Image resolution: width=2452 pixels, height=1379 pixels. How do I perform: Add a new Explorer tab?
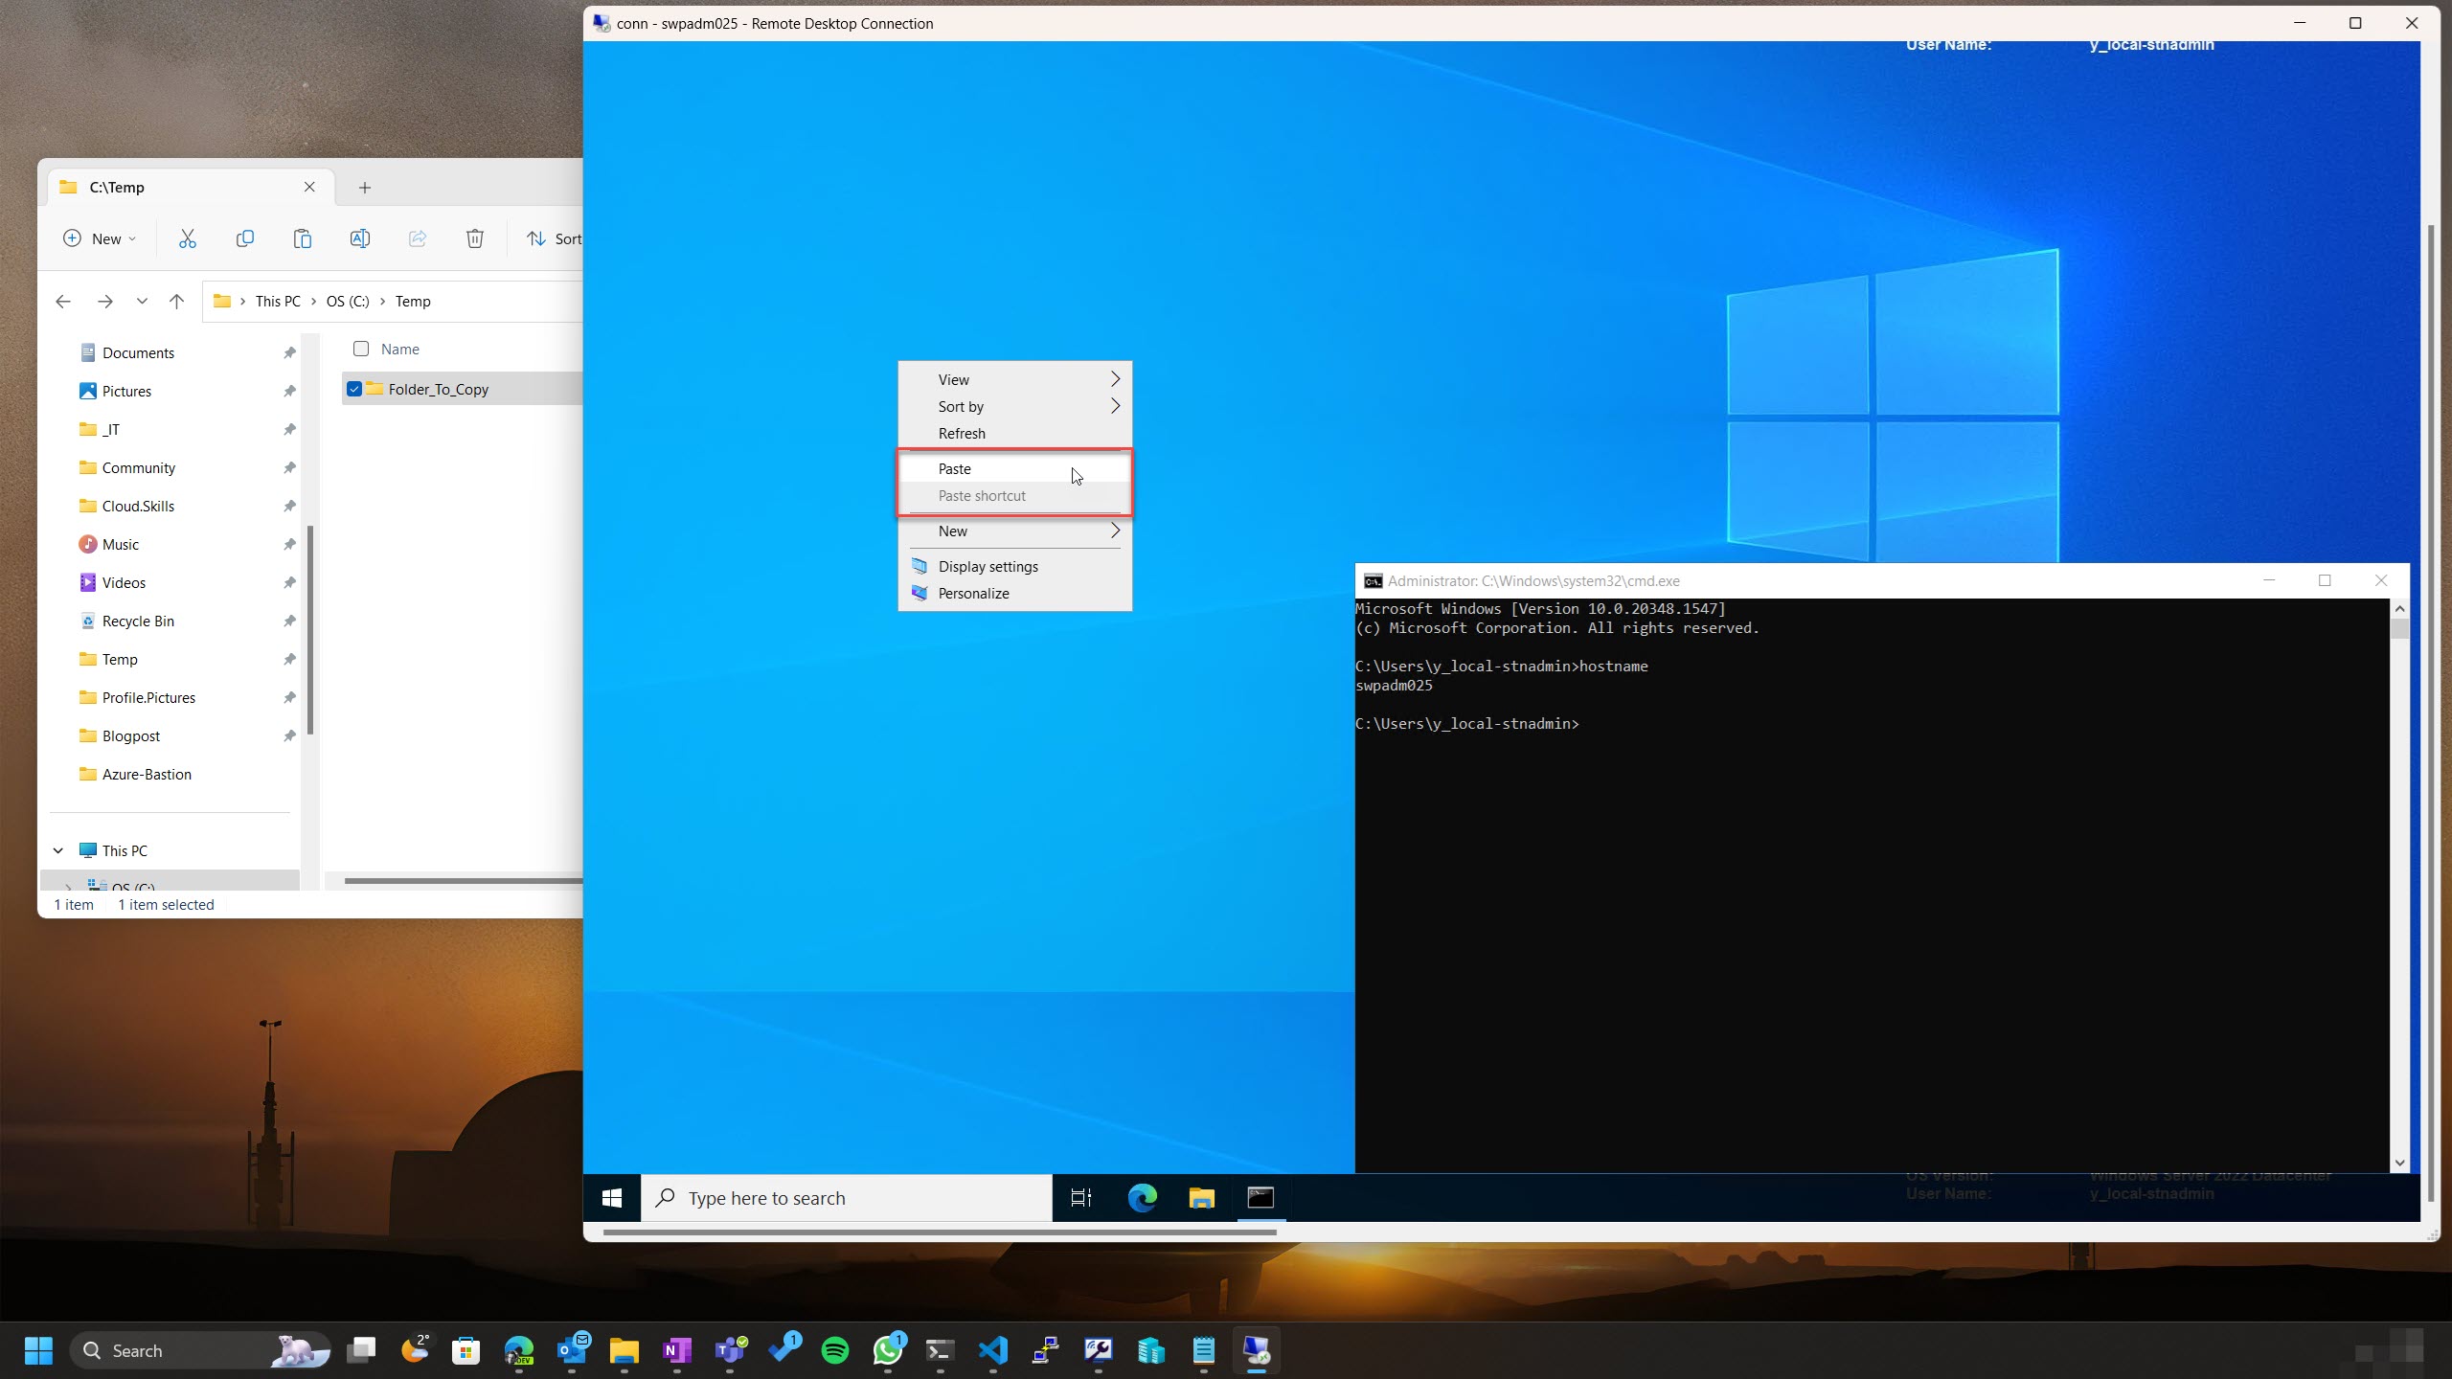pyautogui.click(x=364, y=187)
